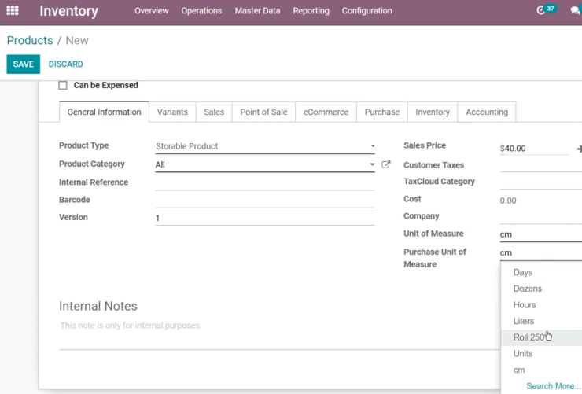This screenshot has width=582, height=394.
Task: Click the Company field
Action: coord(541,217)
